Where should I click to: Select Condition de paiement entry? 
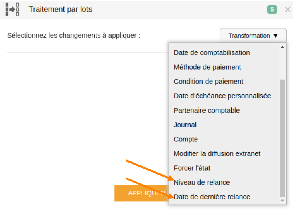click(208, 82)
